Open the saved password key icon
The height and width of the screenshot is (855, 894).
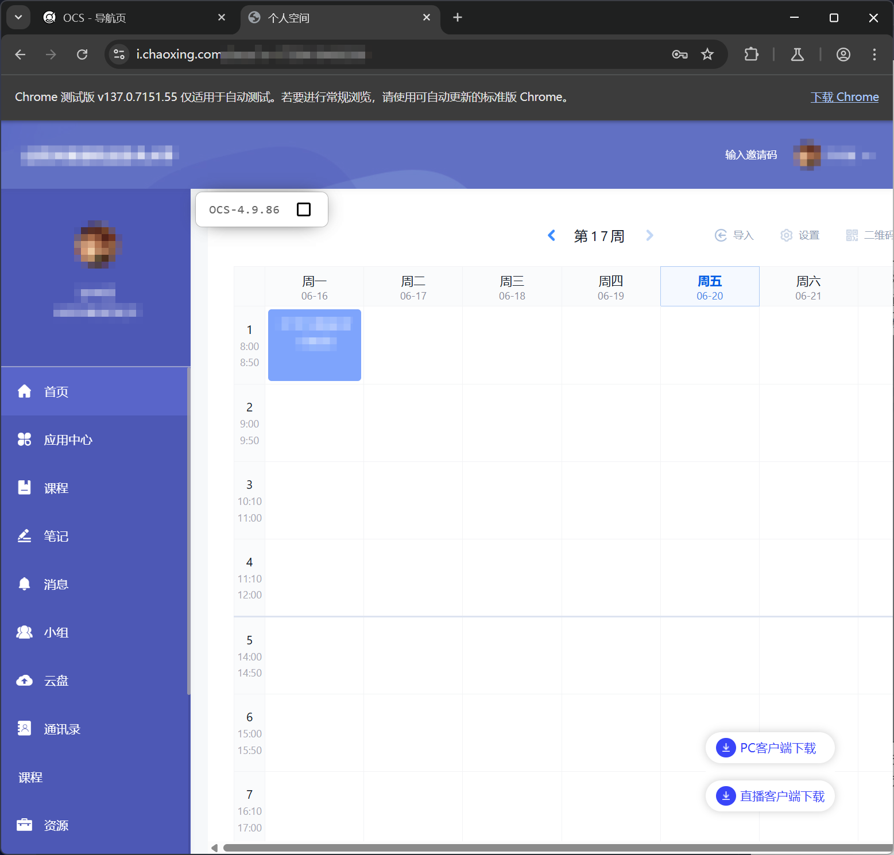pos(680,55)
